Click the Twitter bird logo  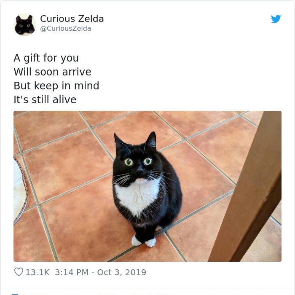pyautogui.click(x=276, y=19)
